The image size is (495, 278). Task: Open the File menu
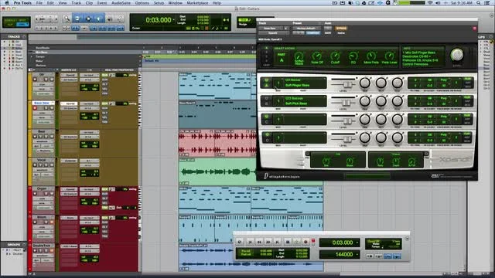click(x=39, y=3)
